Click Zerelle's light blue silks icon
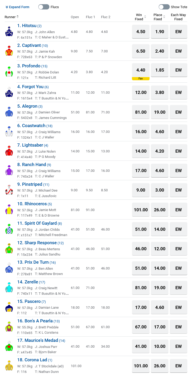This screenshot has width=191, height=375. pyautogui.click(x=9, y=288)
